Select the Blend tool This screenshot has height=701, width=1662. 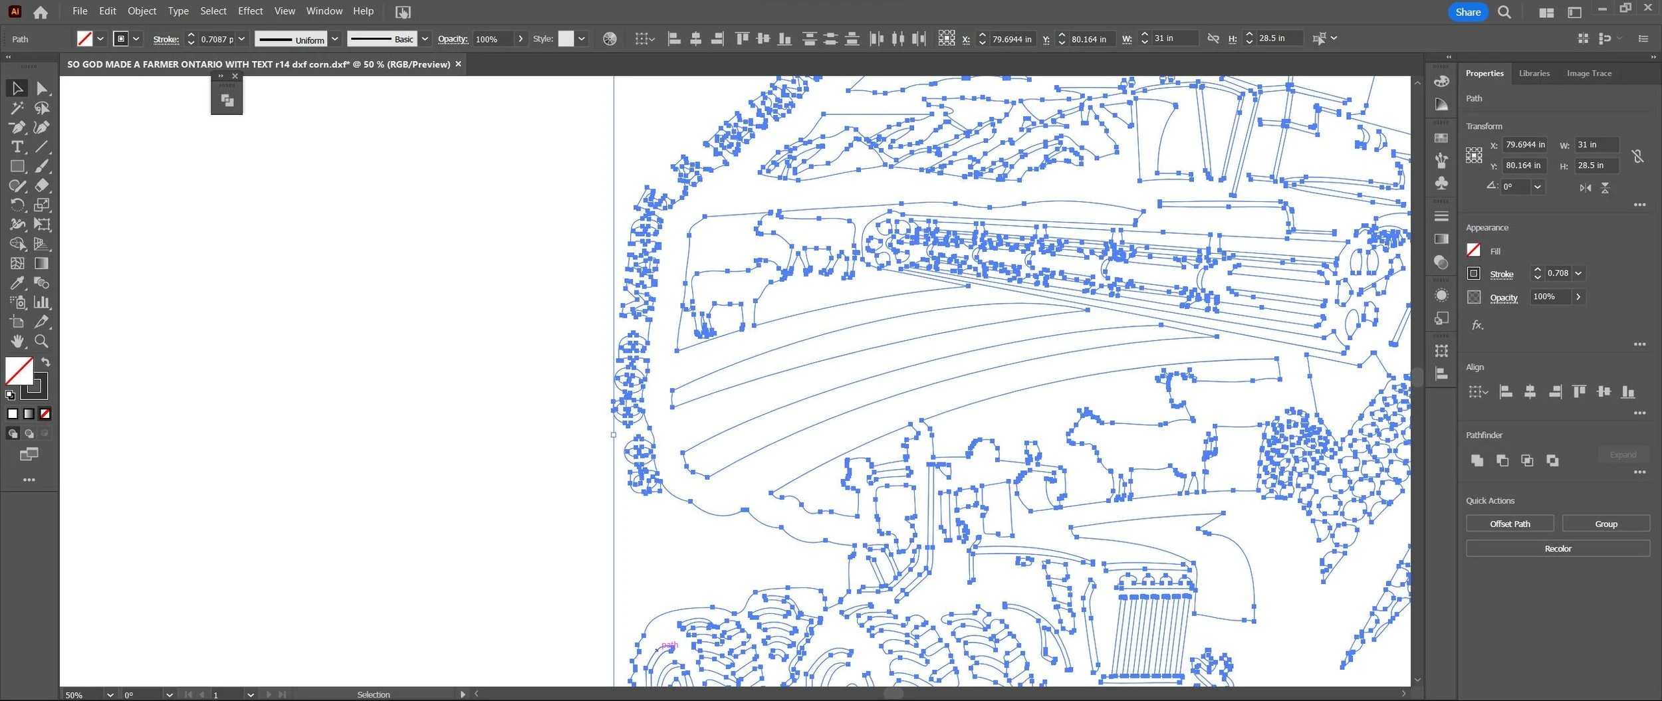point(42,283)
